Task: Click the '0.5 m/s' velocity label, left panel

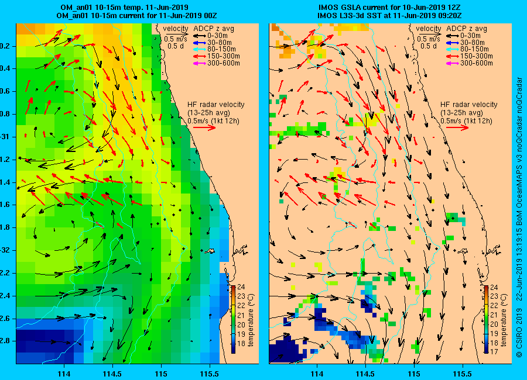Action: 176,39
